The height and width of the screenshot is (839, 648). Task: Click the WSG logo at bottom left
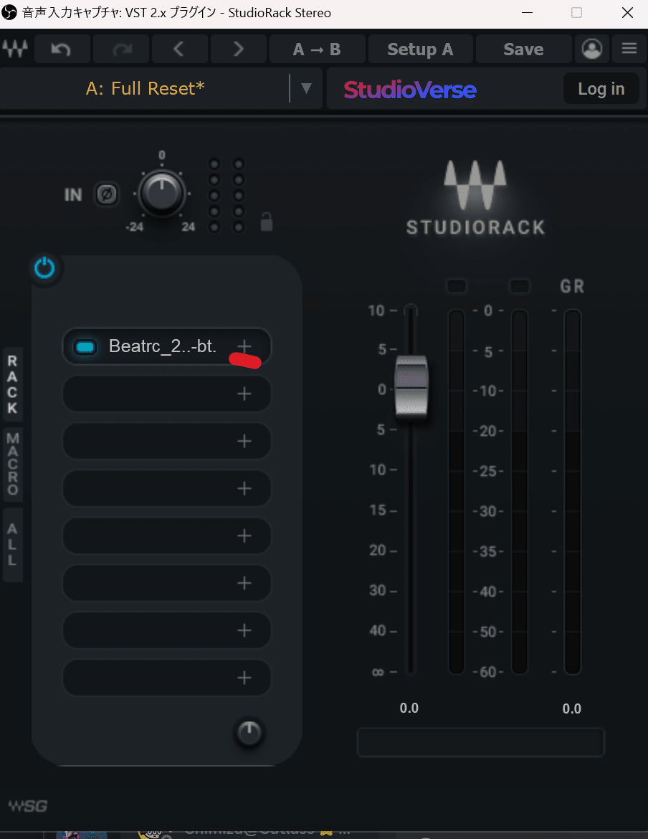click(x=28, y=805)
